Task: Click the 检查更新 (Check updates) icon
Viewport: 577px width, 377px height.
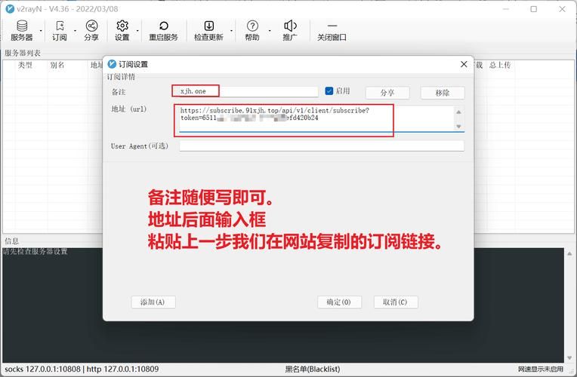Action: click(x=208, y=30)
